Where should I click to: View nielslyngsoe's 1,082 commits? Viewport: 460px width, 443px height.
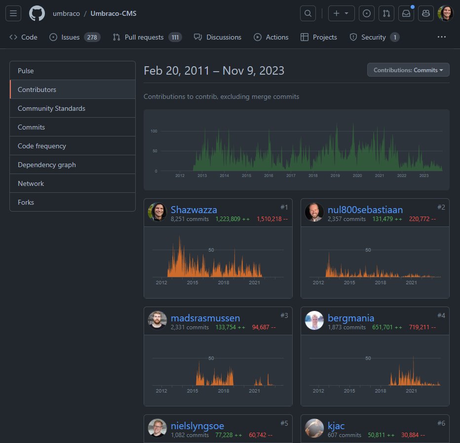click(190, 435)
